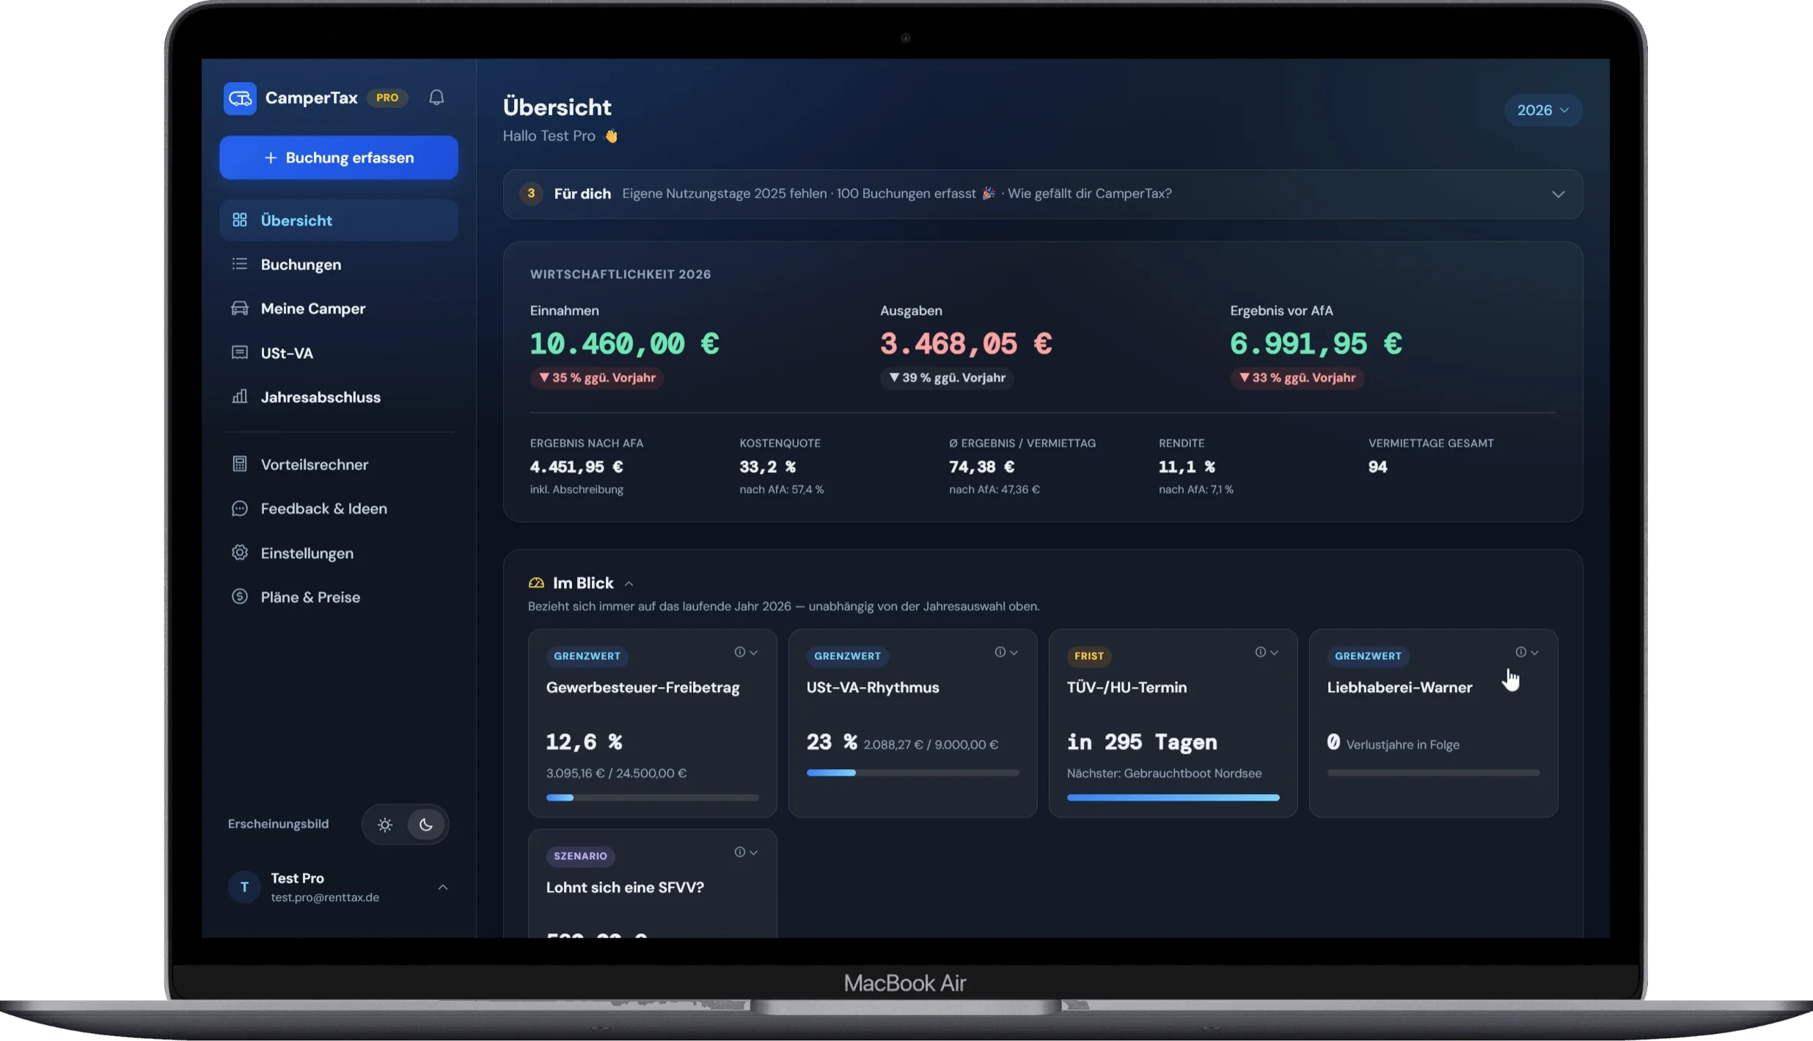Image resolution: width=1813 pixels, height=1041 pixels.
Task: Switch to light appearance mode
Action: coord(385,825)
